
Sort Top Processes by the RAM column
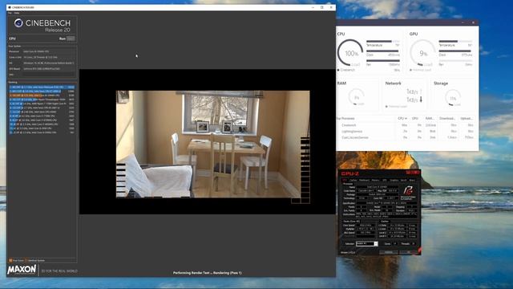click(x=430, y=118)
